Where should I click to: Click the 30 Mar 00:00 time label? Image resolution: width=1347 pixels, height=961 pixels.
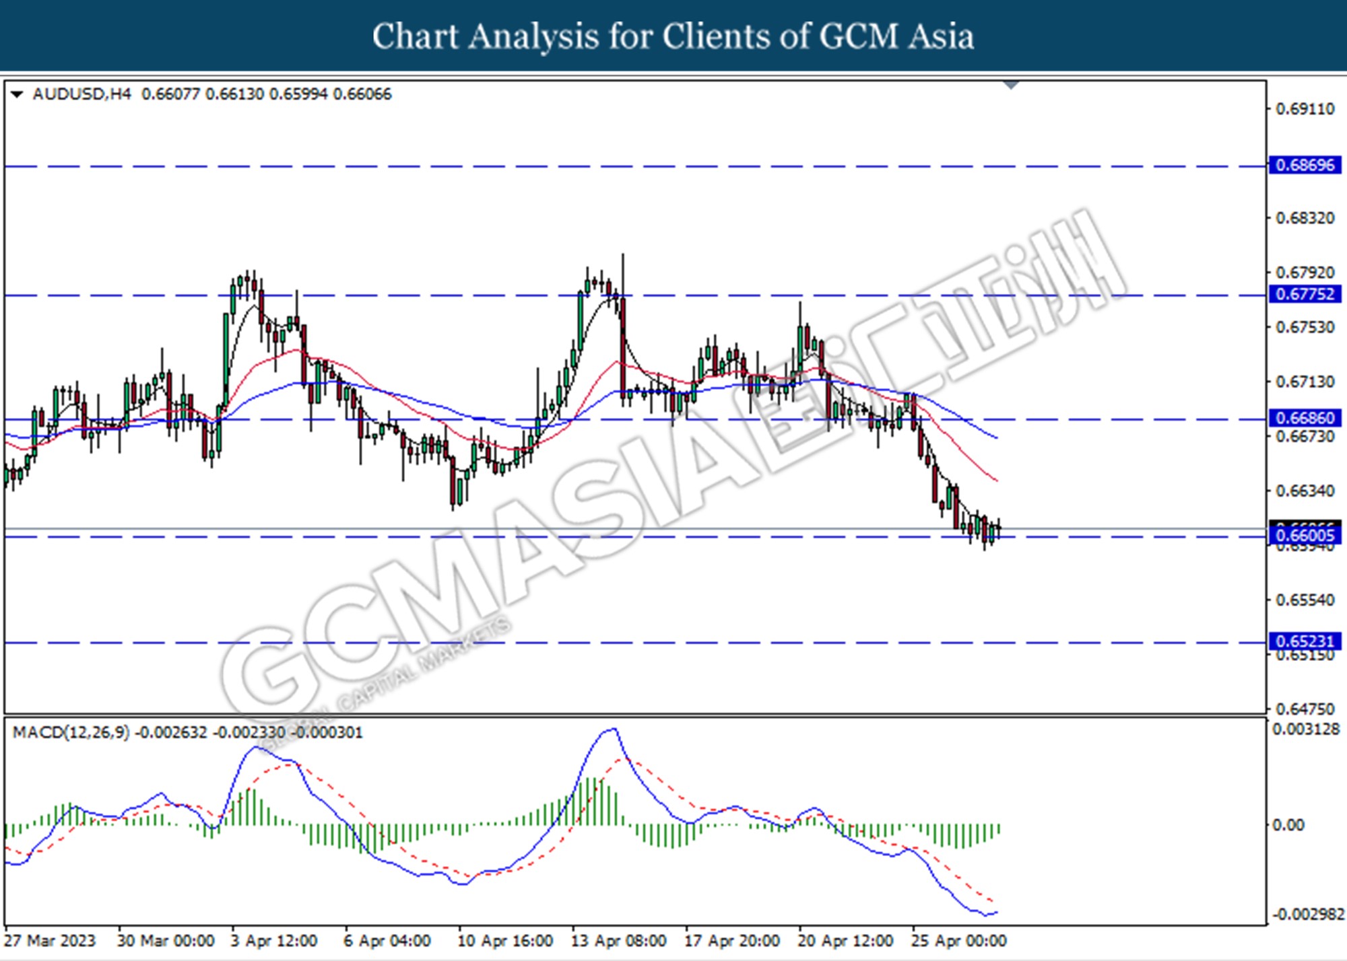[x=166, y=940]
